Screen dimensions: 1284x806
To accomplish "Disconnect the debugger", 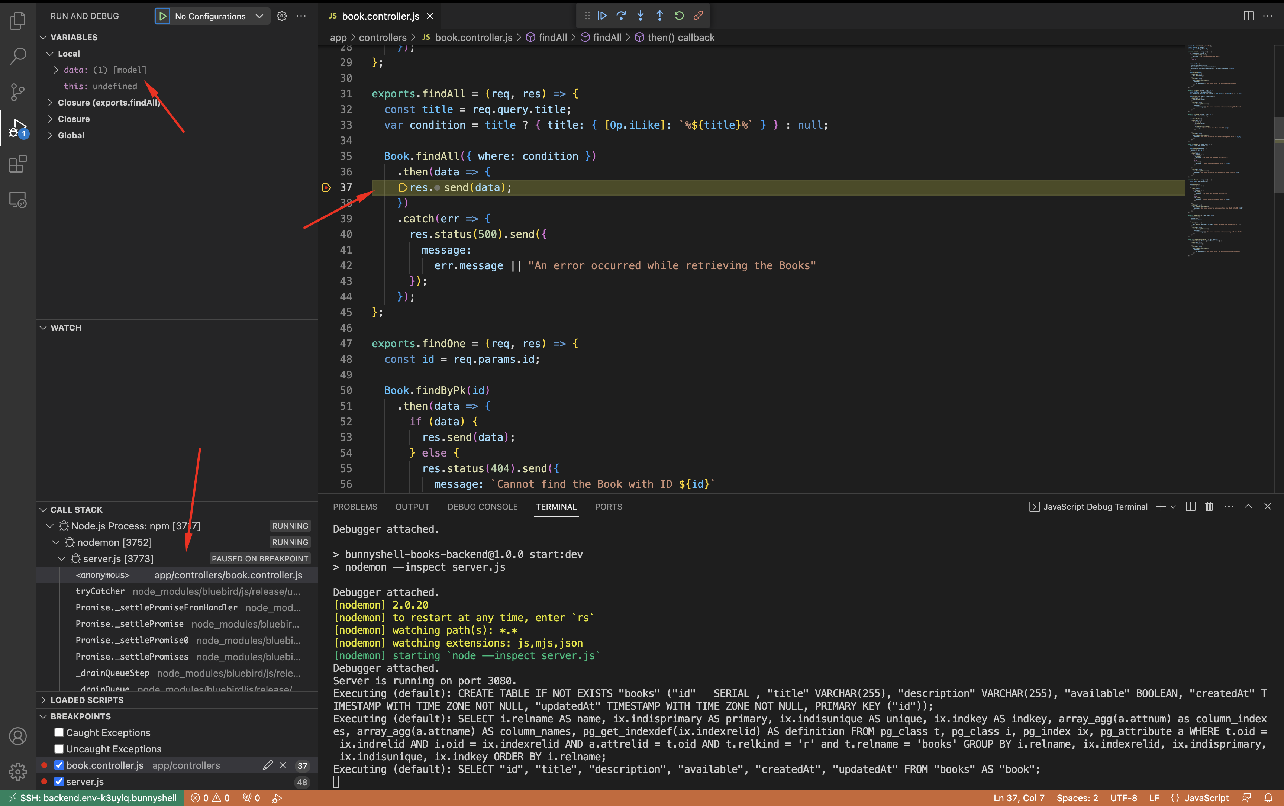I will pyautogui.click(x=698, y=16).
